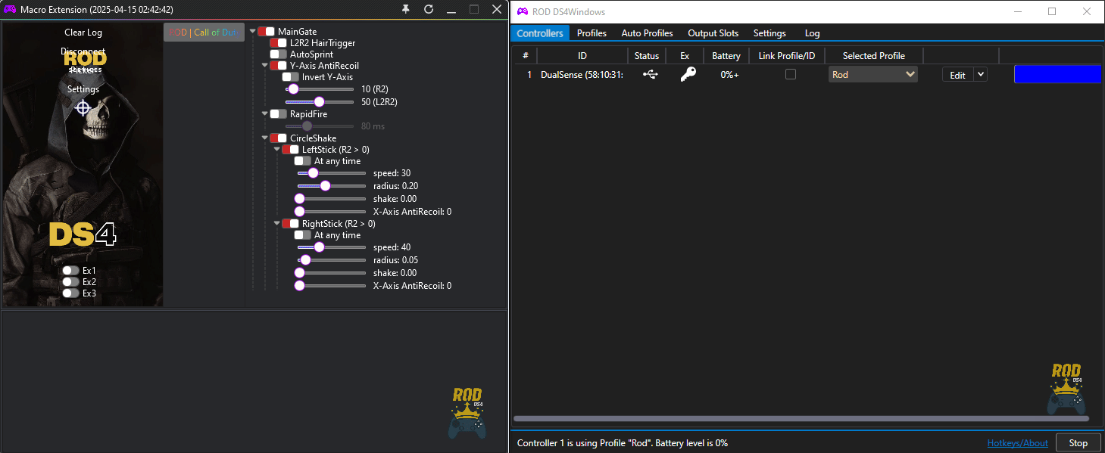Image resolution: width=1105 pixels, height=453 pixels.
Task: Click the Status column header
Action: pyautogui.click(x=647, y=56)
